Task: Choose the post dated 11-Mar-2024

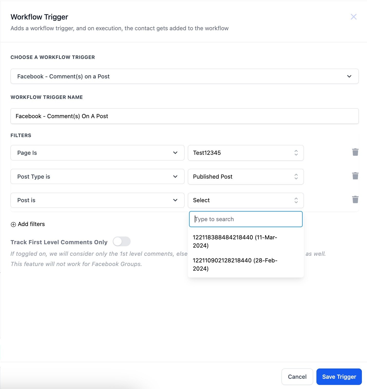Action: (x=235, y=241)
